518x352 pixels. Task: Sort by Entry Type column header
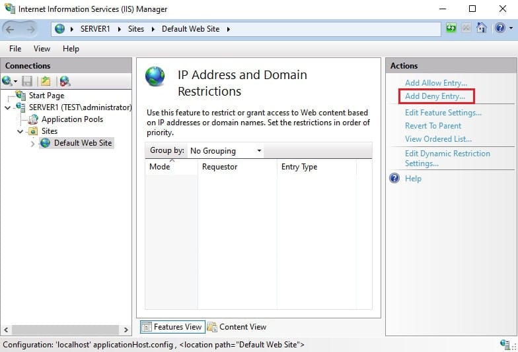(x=317, y=167)
